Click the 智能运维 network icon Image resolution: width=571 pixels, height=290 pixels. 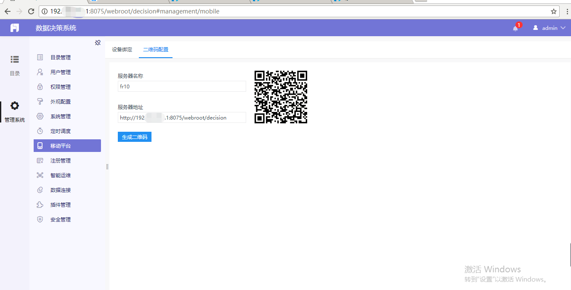click(40, 175)
